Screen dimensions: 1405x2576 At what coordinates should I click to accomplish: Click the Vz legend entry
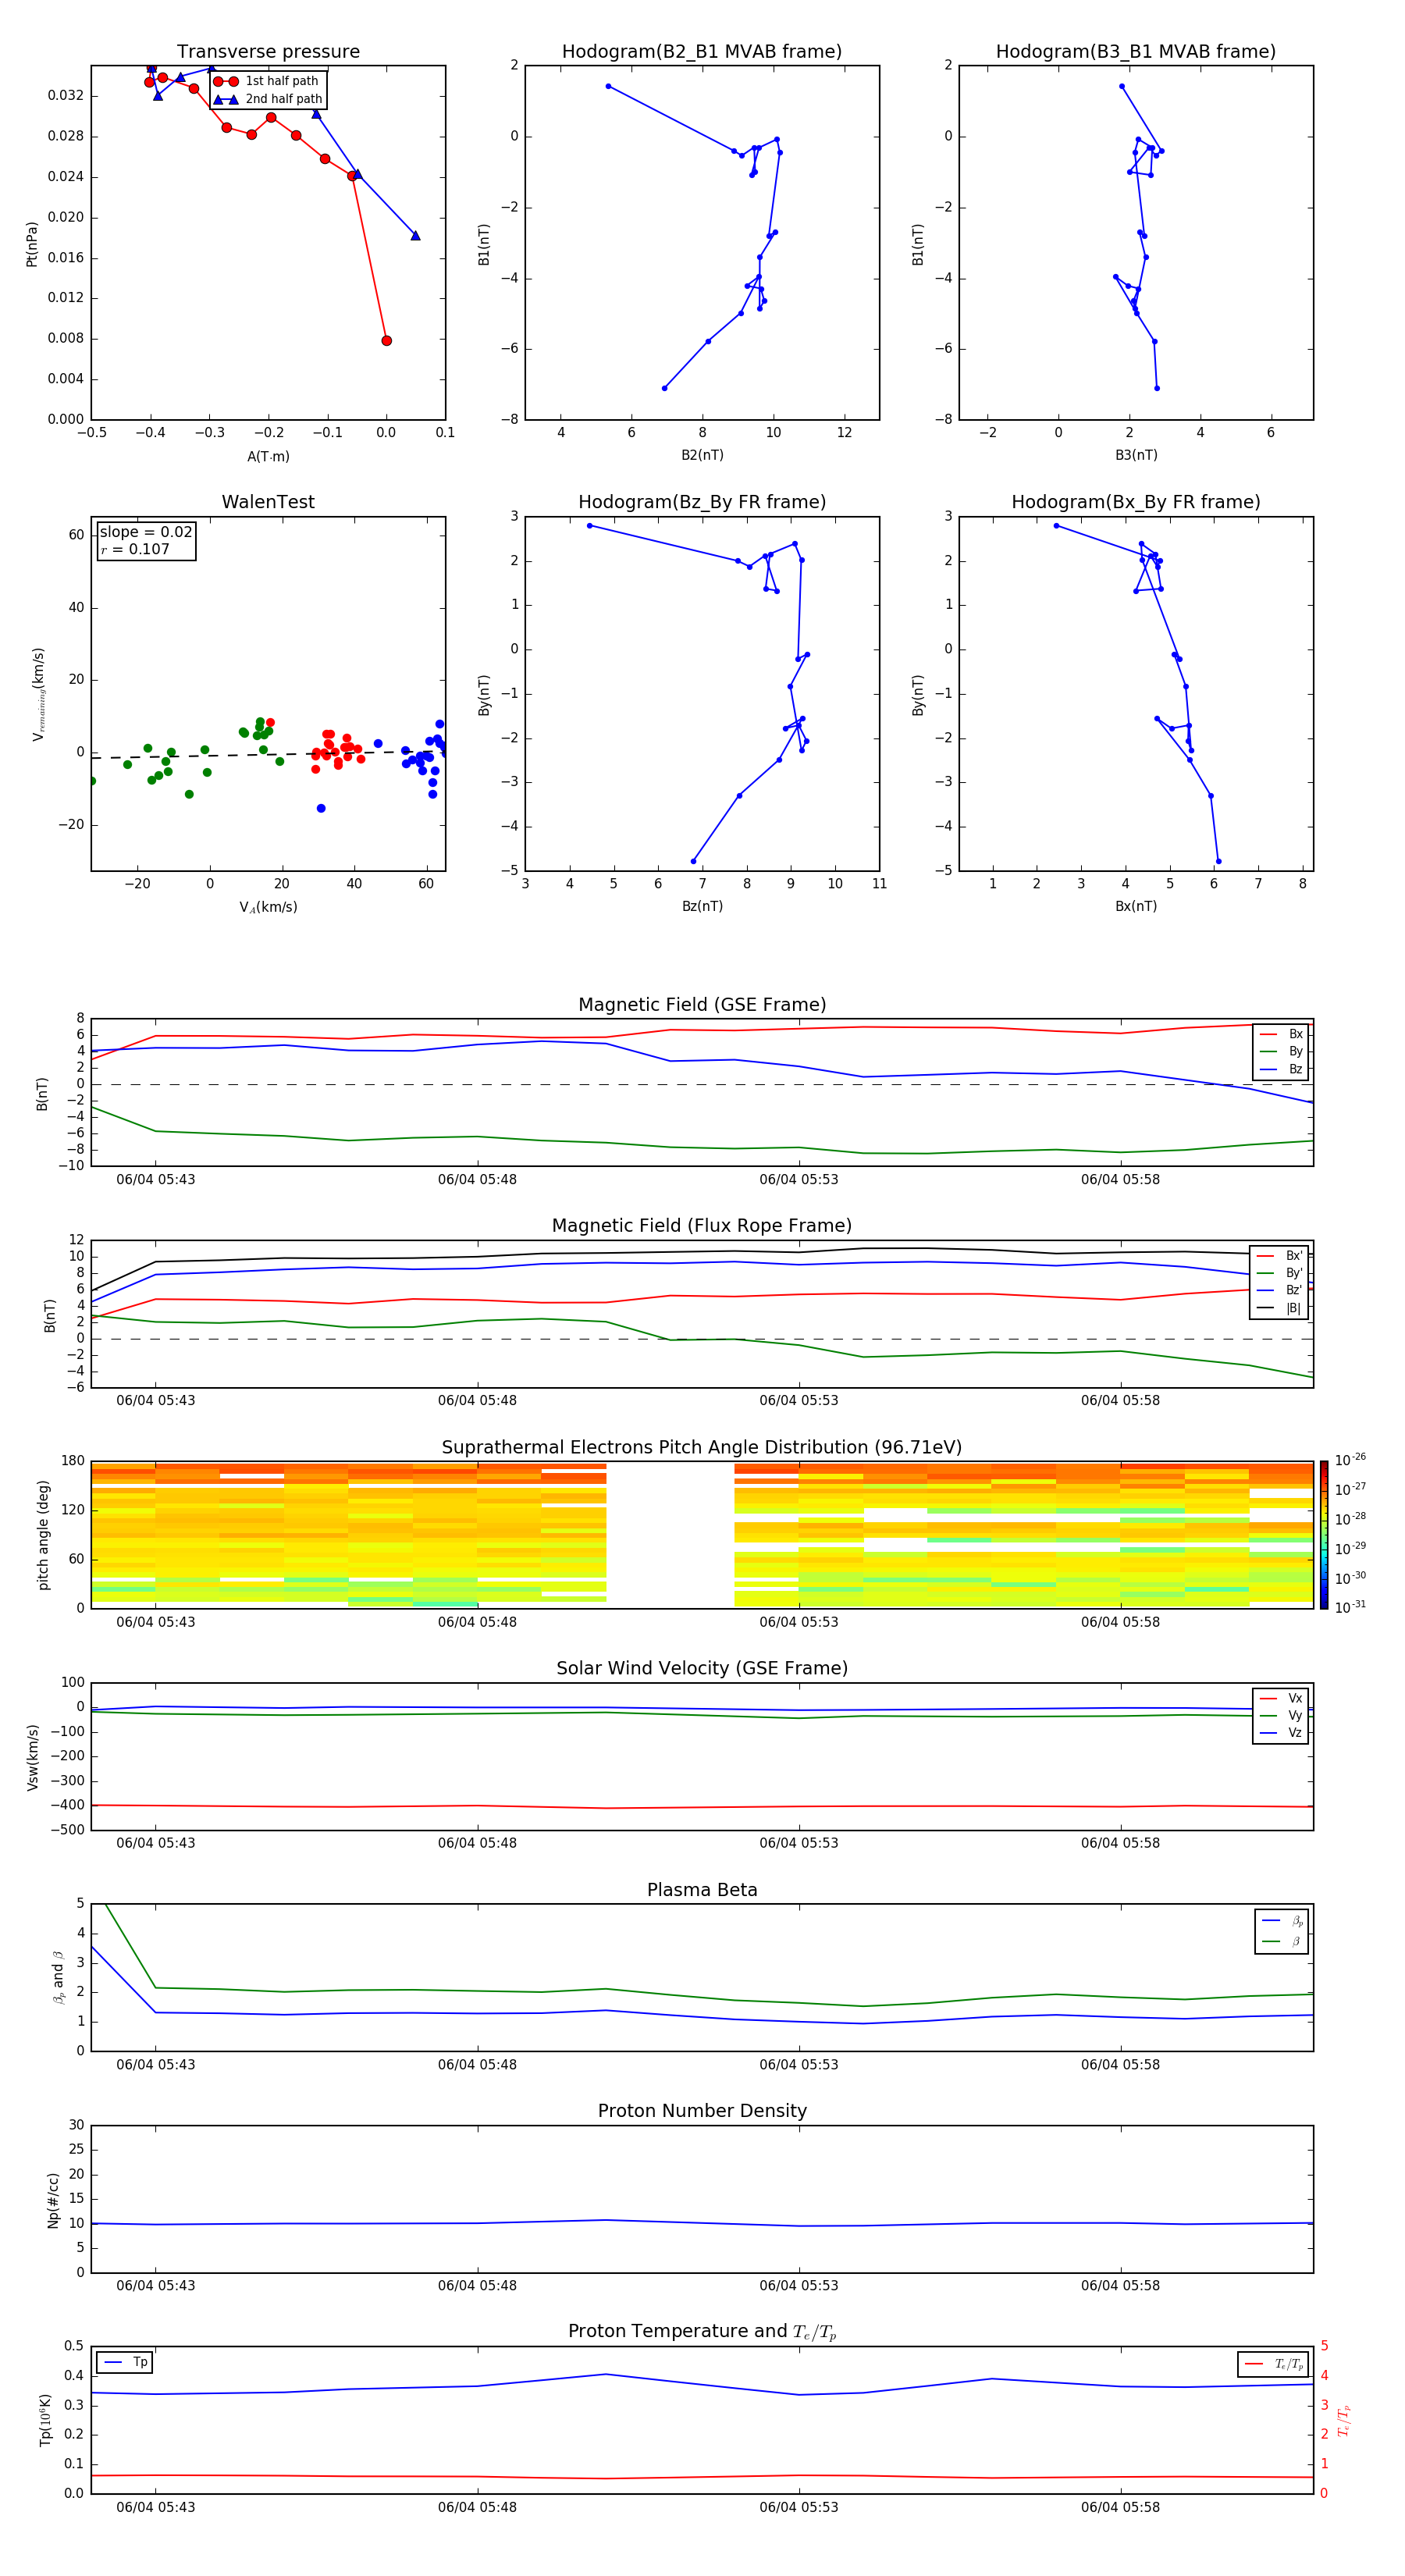(x=1281, y=1733)
